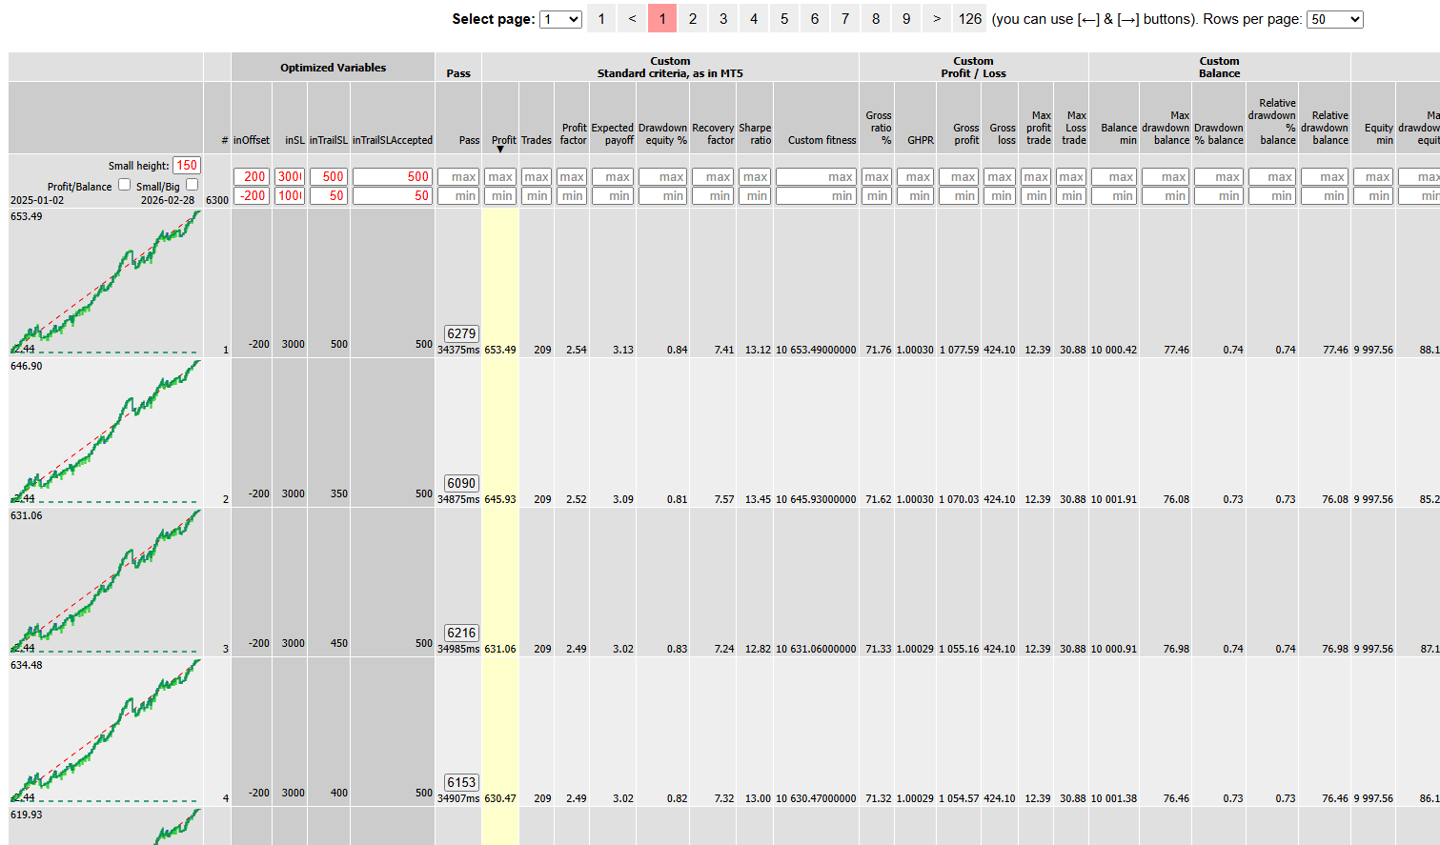Click the Small height input field

coord(187,166)
